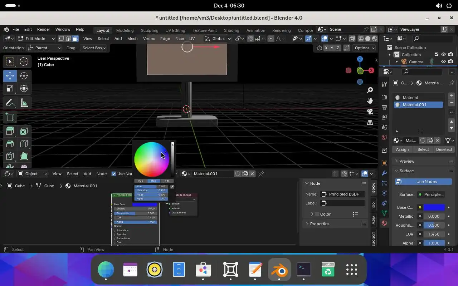458x286 pixels.
Task: Click the eyedropper in color picker
Action: [x=172, y=187]
